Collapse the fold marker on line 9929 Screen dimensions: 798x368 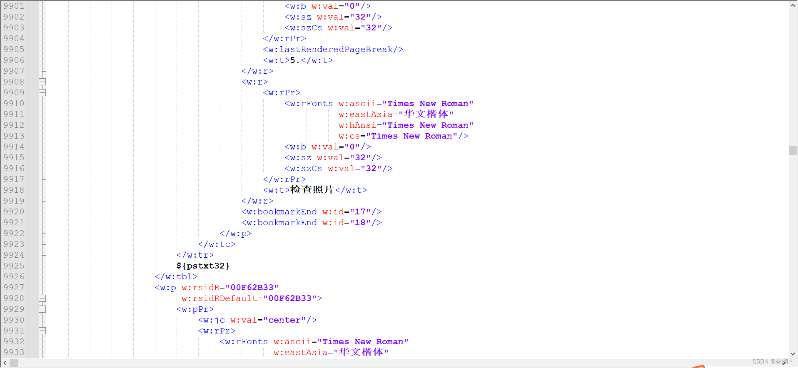pos(42,309)
